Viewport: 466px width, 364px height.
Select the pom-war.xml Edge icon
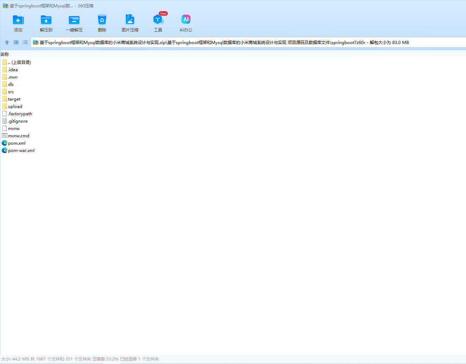click(x=5, y=150)
